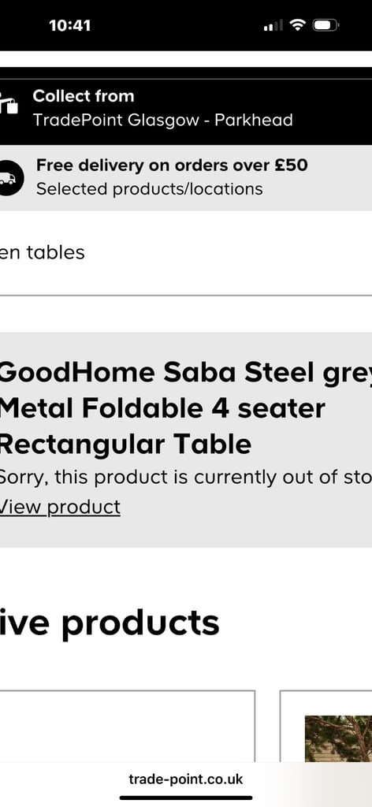Open the first alternative product card
The height and width of the screenshot is (807, 372).
[x=127, y=726]
